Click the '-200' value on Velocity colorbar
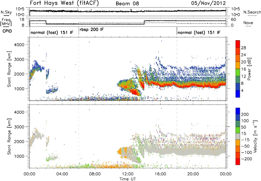This screenshot has width=261, height=181. coord(247,159)
